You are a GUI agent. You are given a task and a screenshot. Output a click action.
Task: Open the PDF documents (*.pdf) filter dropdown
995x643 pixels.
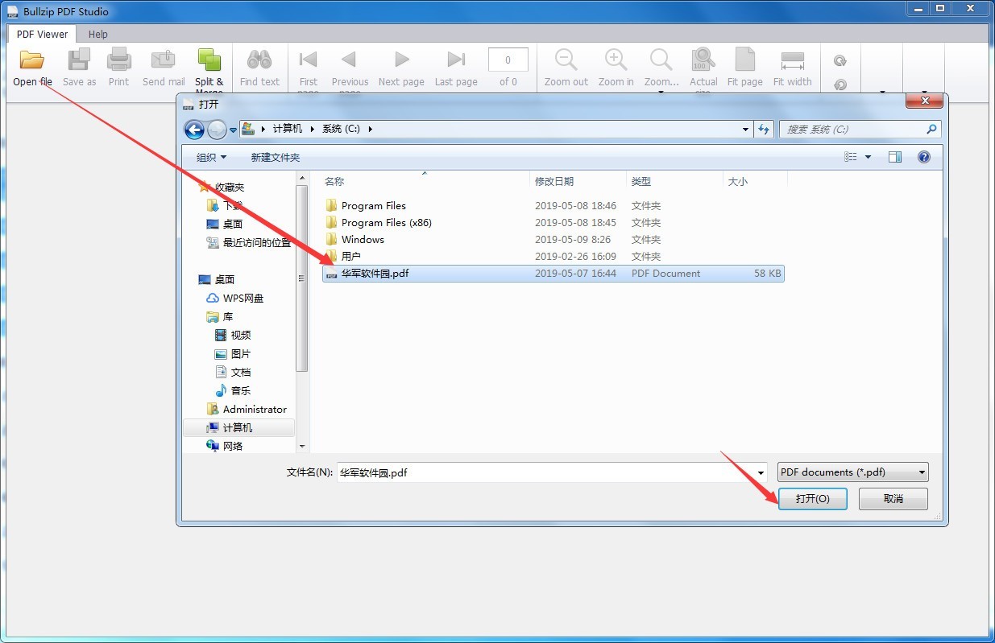click(853, 472)
